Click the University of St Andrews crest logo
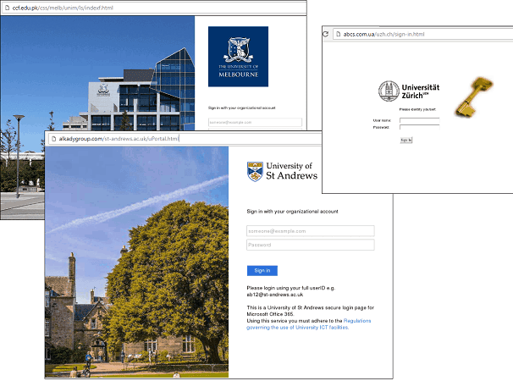This screenshot has width=513, height=381. (x=254, y=171)
